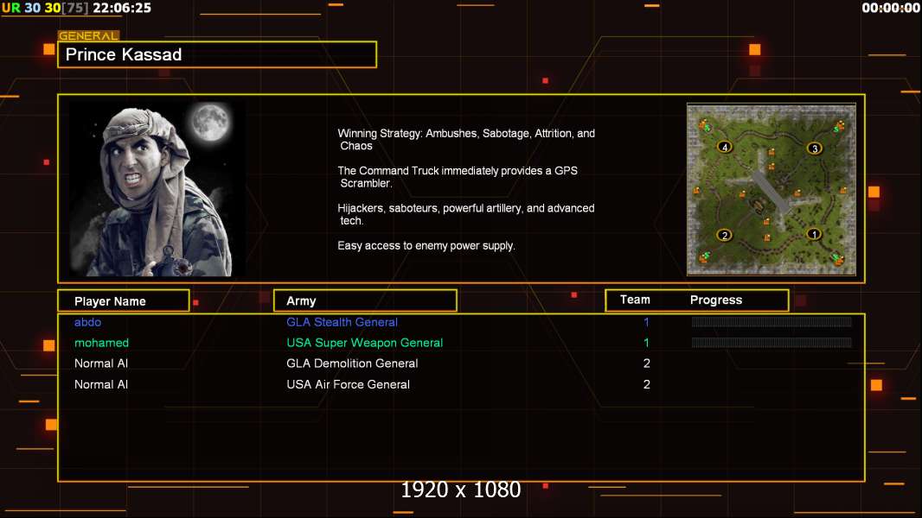Click the 1920 x 1080 resolution label

pos(461,490)
